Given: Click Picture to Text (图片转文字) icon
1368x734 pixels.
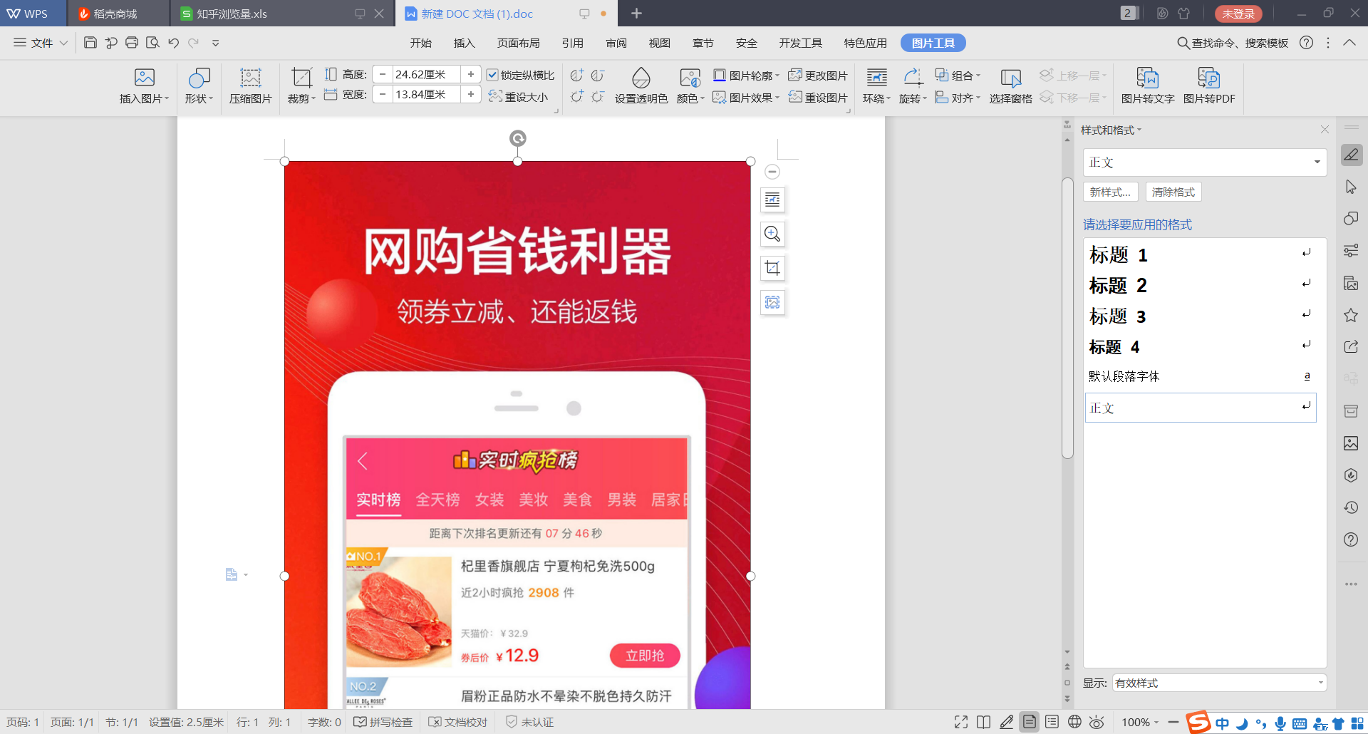Looking at the screenshot, I should click(x=1147, y=77).
